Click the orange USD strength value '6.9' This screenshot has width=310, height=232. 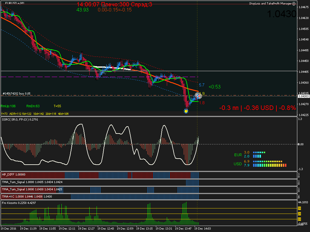click(x=247, y=161)
